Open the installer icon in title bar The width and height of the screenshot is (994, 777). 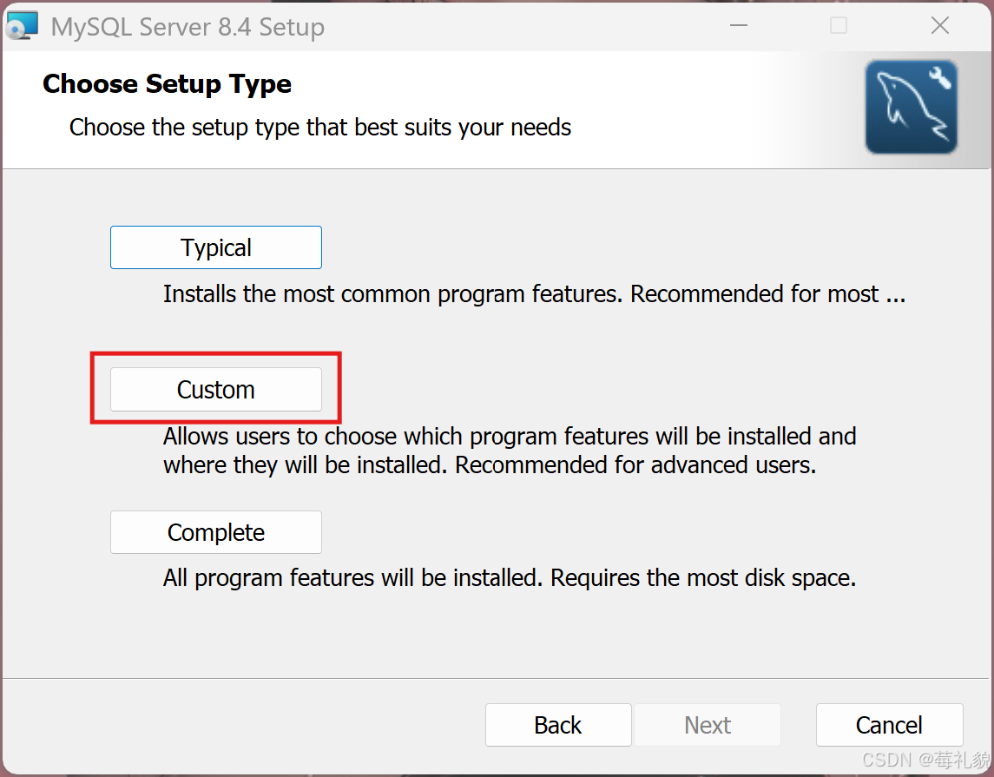(x=22, y=27)
